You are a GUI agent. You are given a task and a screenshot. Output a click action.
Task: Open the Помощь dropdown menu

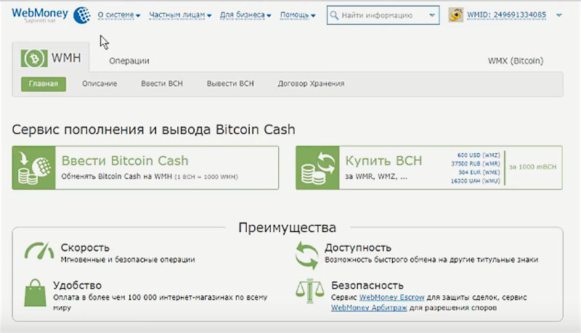tap(298, 15)
